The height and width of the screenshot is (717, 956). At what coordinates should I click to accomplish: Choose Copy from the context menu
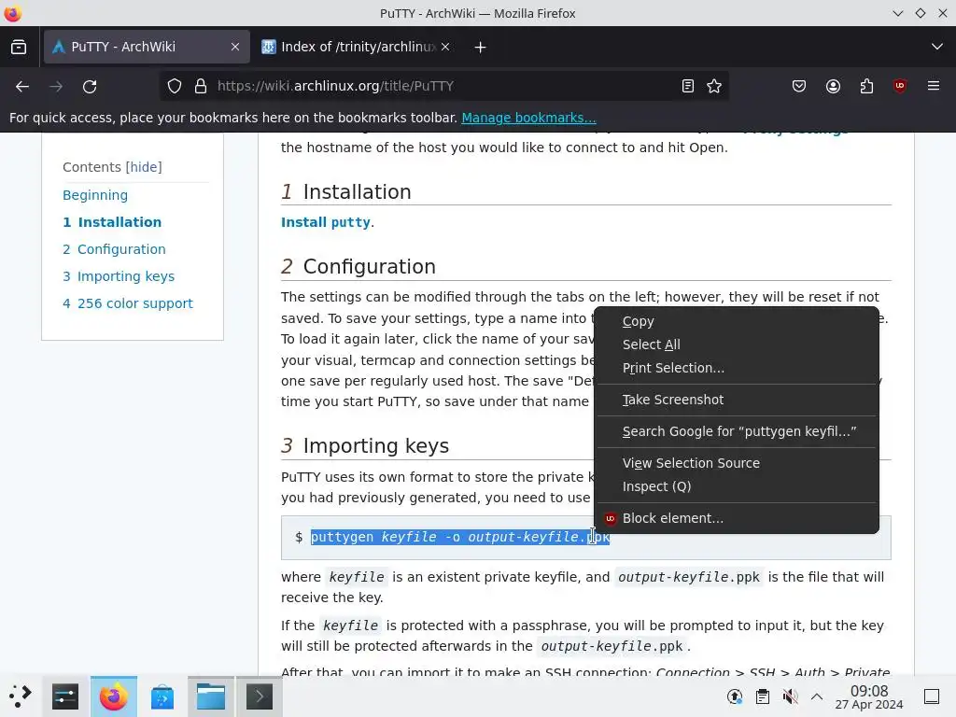coord(737,321)
